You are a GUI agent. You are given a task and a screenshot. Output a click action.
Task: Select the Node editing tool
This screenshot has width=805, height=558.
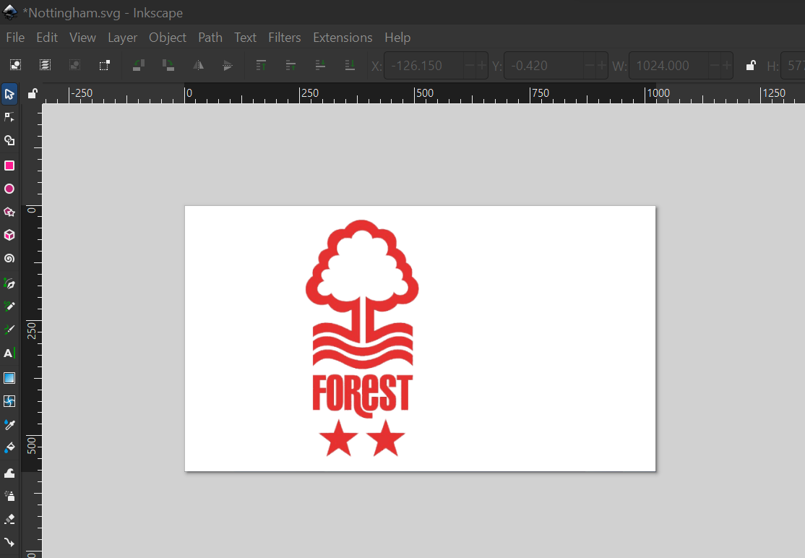point(9,117)
